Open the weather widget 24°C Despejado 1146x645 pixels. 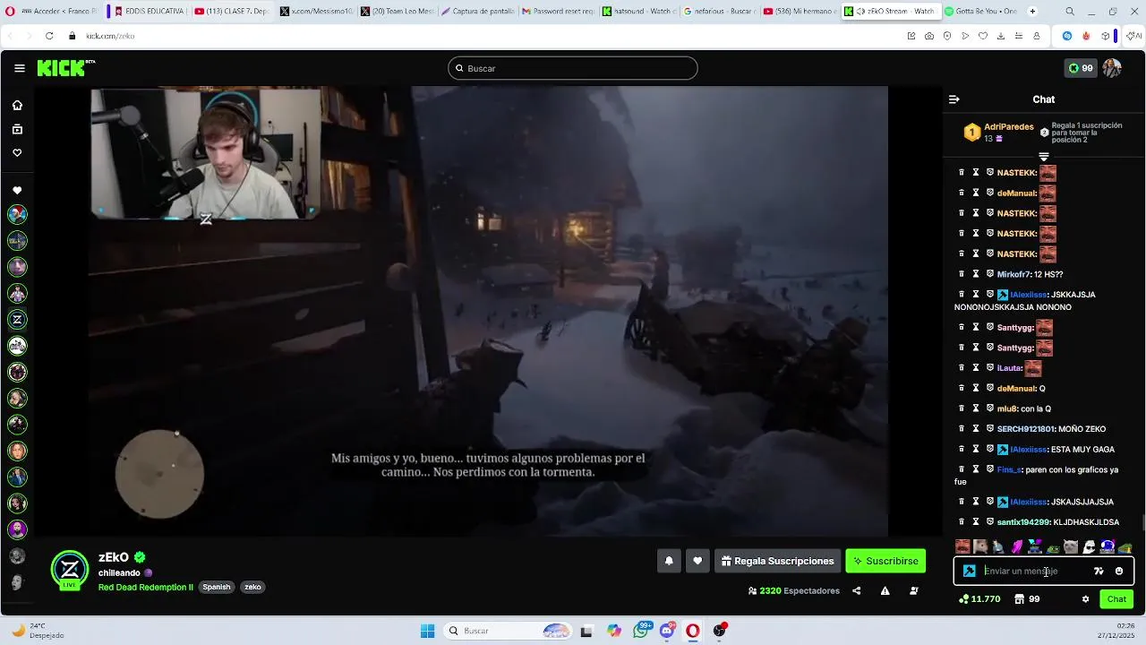(38, 631)
